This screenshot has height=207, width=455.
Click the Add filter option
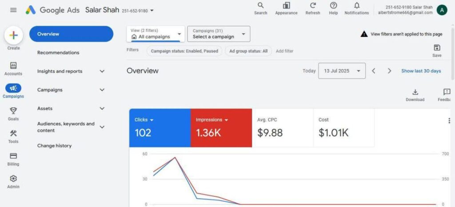[284, 51]
